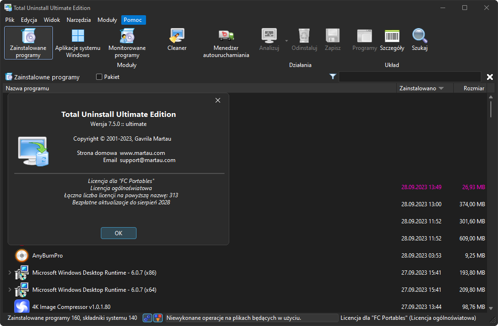The width and height of the screenshot is (498, 326).
Task: Open the Widok menu
Action: point(52,19)
